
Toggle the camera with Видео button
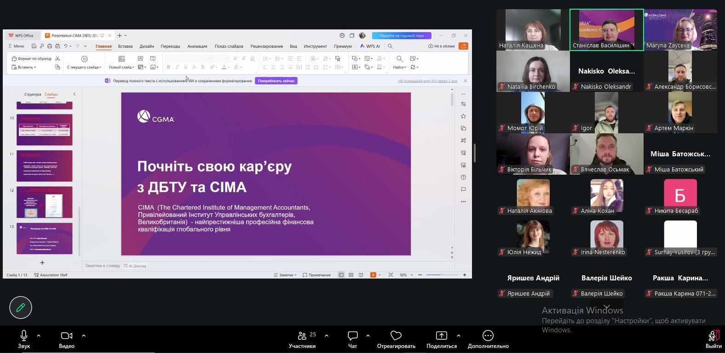point(67,336)
